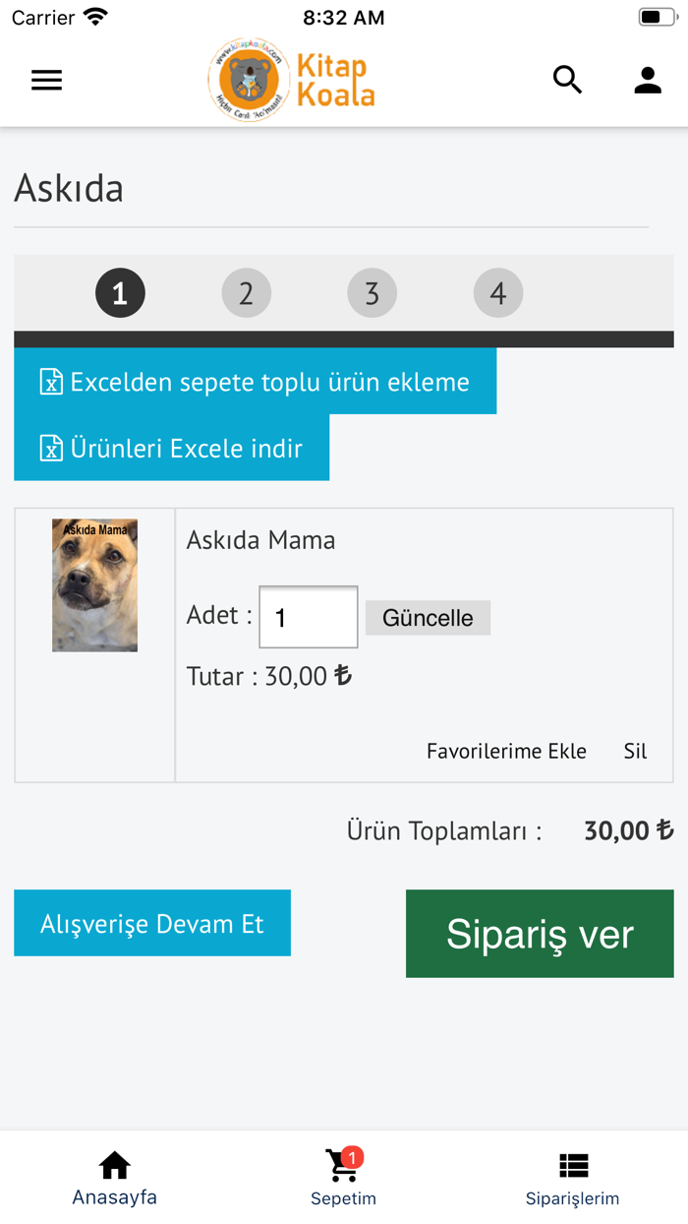The height and width of the screenshot is (1224, 688).
Task: Open the hamburger navigation menu
Action: pyautogui.click(x=46, y=80)
